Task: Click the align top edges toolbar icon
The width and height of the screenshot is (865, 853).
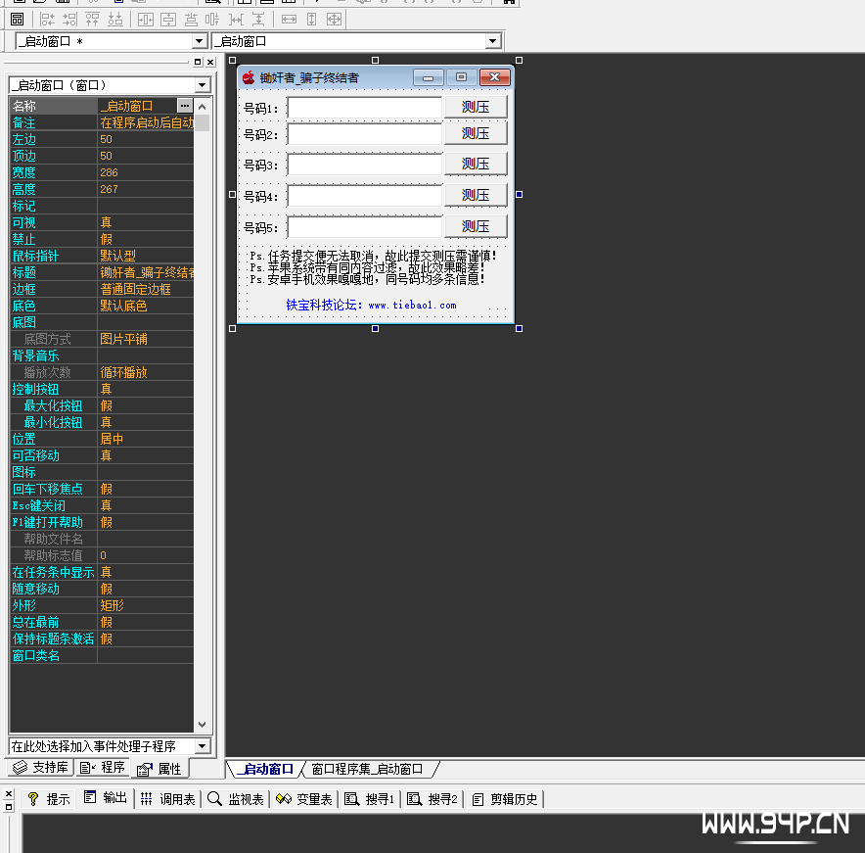Action: [92, 20]
